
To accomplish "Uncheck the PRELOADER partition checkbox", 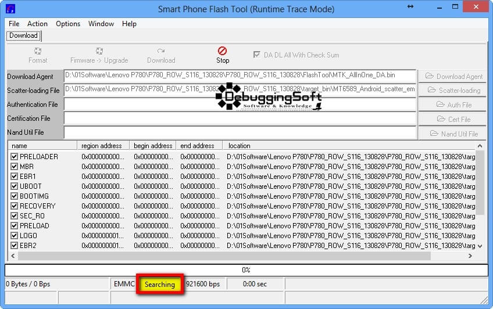I will tap(14, 156).
